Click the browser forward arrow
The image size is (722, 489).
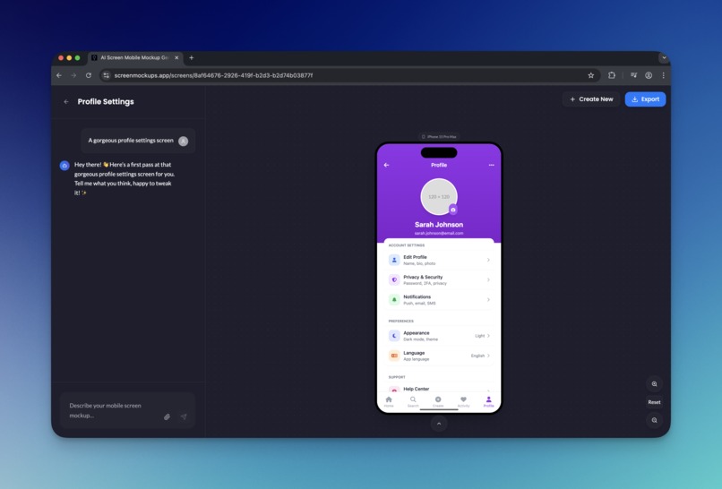click(x=73, y=75)
